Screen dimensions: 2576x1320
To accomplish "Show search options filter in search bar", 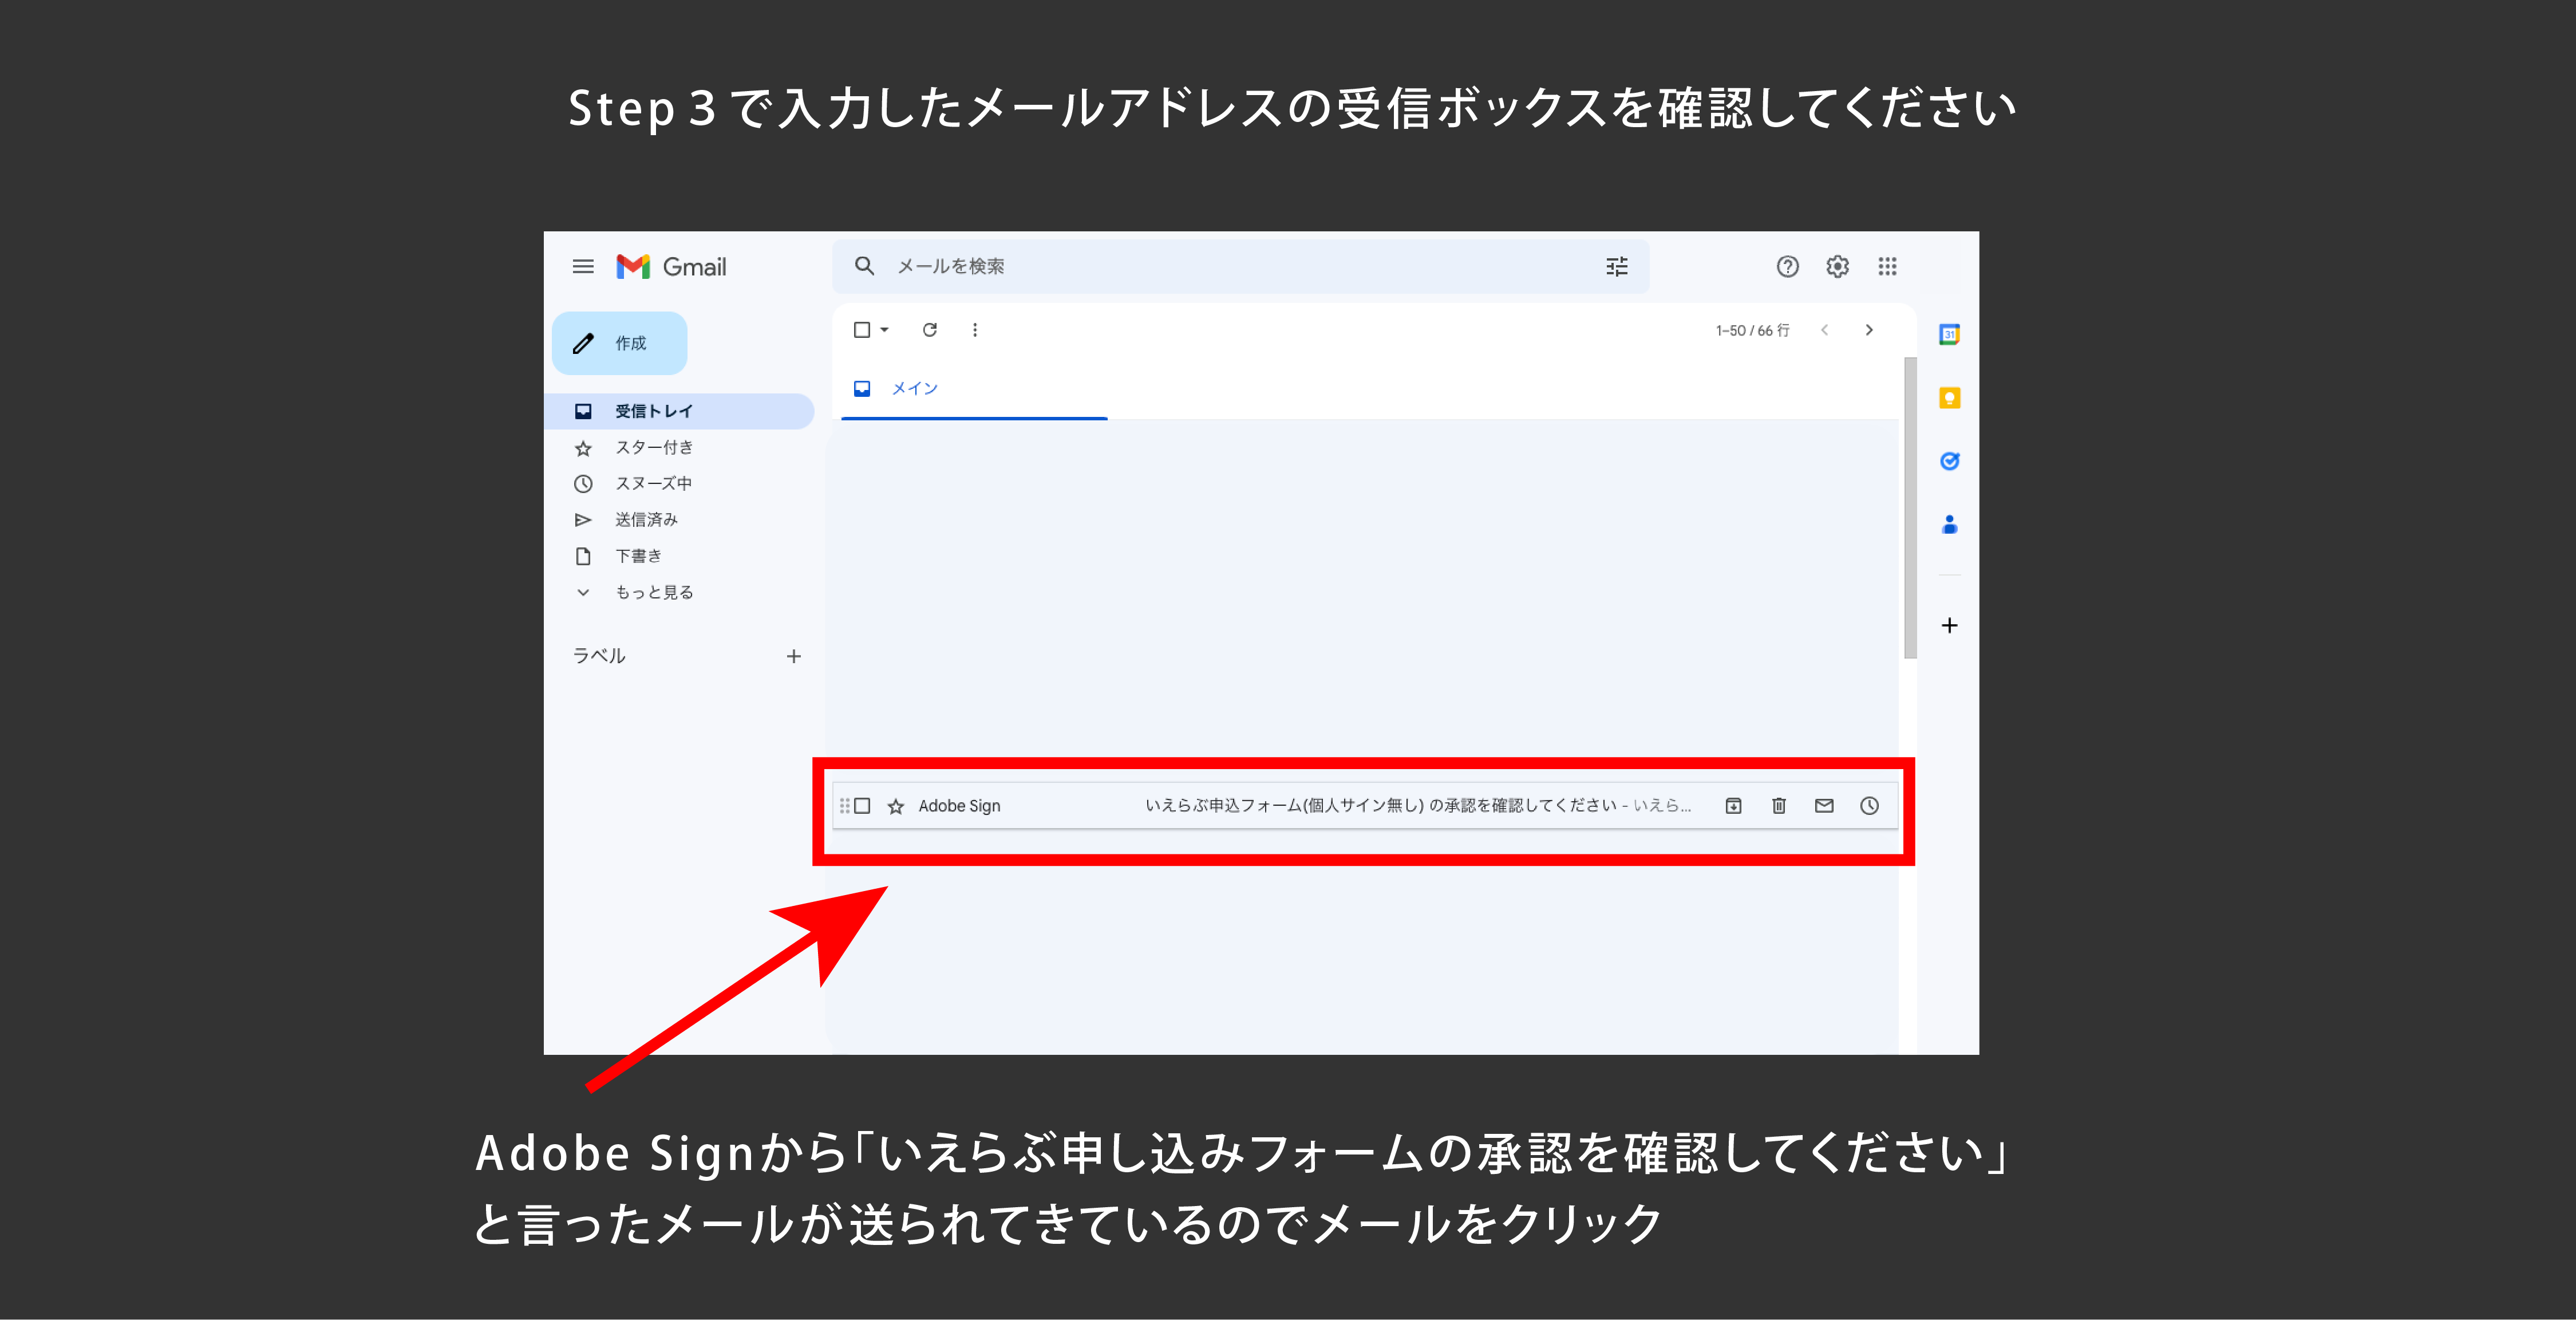I will point(1616,266).
